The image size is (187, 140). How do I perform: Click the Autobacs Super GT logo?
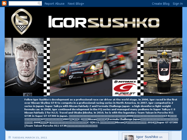pos(125,88)
